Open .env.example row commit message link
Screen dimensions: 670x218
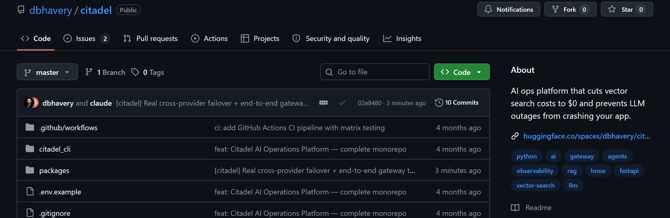310,192
